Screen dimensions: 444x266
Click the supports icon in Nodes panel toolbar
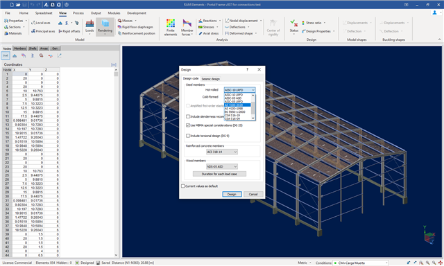click(15, 55)
